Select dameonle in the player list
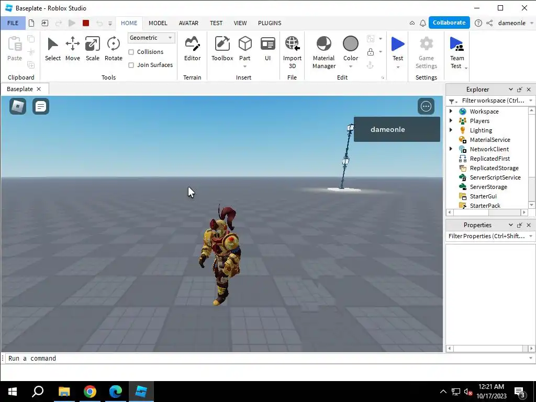This screenshot has width=536, height=402. pos(397,129)
